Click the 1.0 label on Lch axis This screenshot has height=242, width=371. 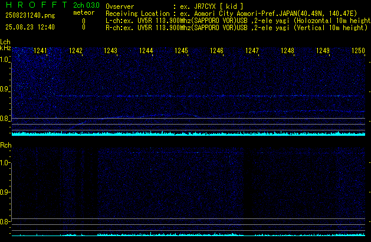4,60
